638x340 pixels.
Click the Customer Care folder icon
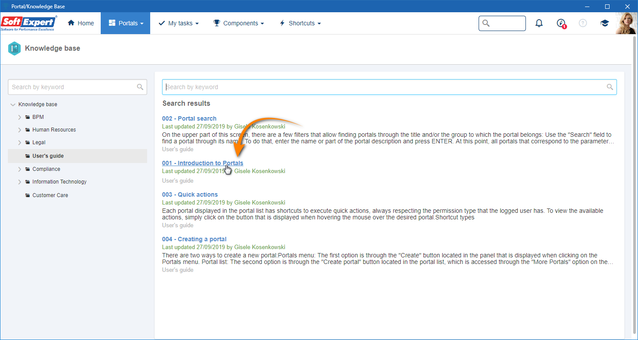click(28, 195)
